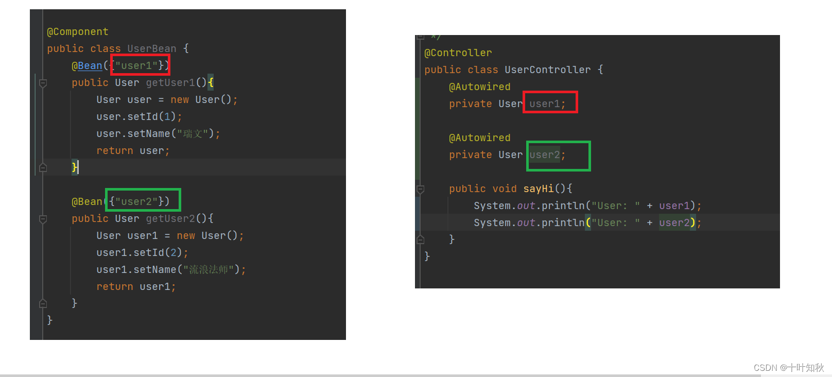The image size is (832, 377).
Task: Click the "user2" string in the second @Bean annotation
Action: coord(136,202)
